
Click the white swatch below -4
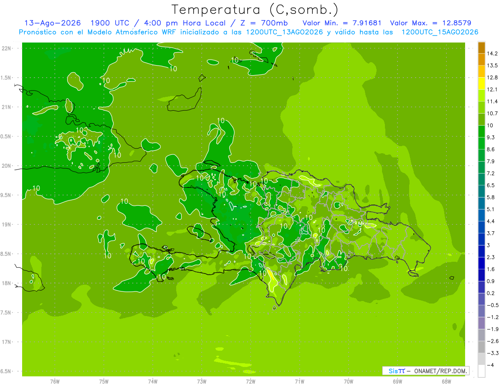click(x=481, y=371)
